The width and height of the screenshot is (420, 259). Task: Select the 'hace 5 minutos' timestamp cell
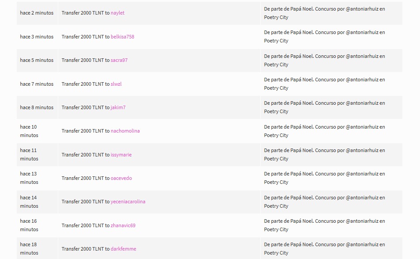(x=37, y=61)
